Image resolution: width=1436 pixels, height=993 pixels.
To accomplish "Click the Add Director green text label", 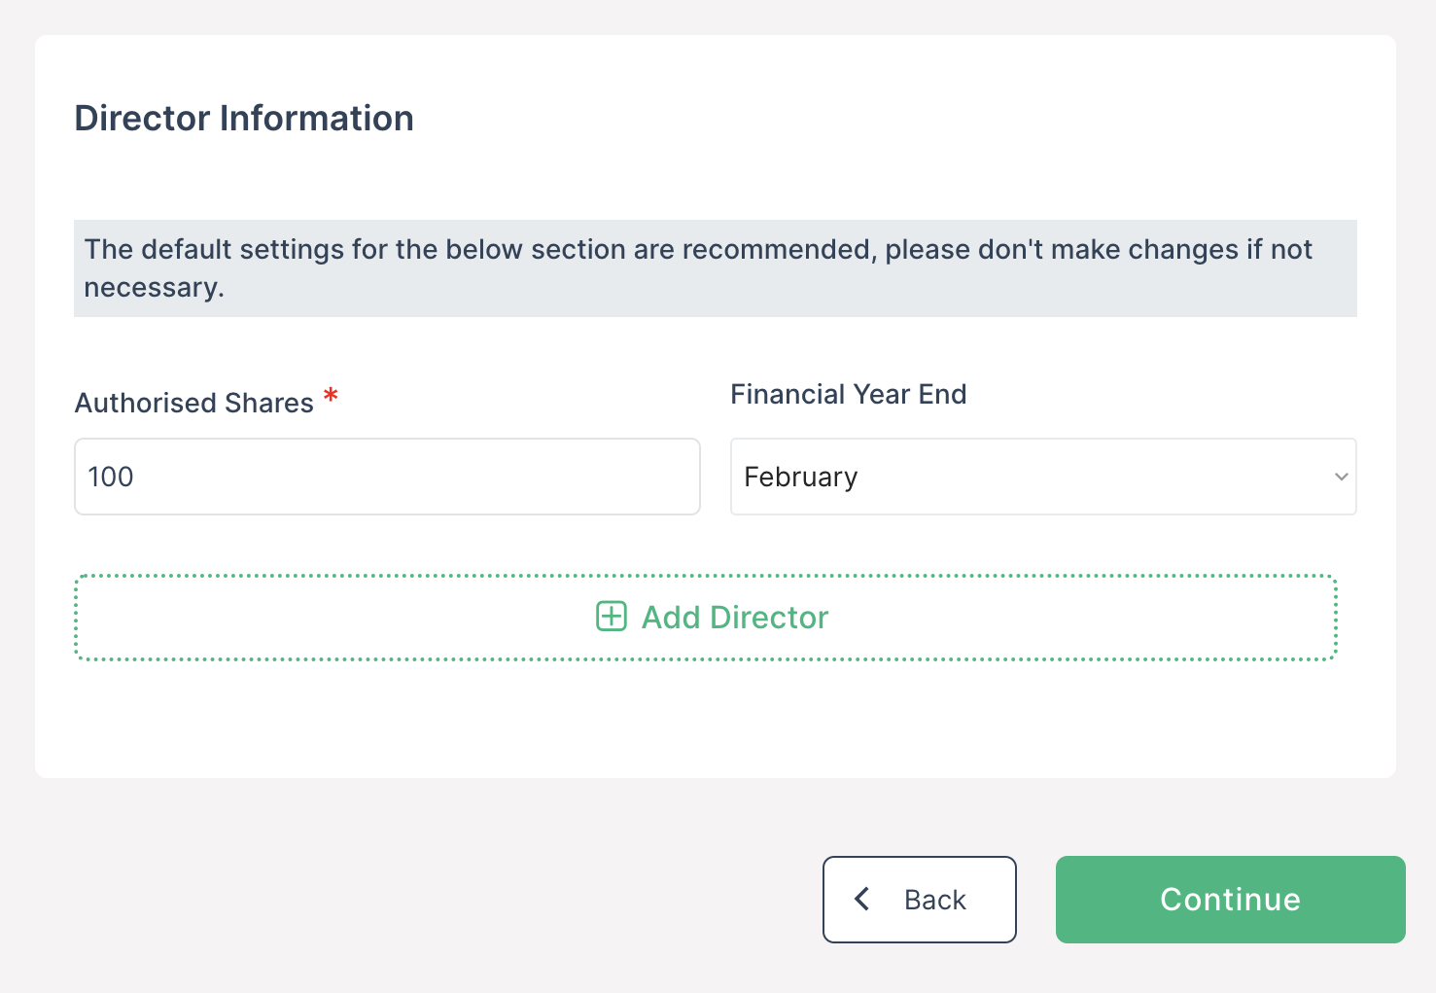I will coord(734,617).
